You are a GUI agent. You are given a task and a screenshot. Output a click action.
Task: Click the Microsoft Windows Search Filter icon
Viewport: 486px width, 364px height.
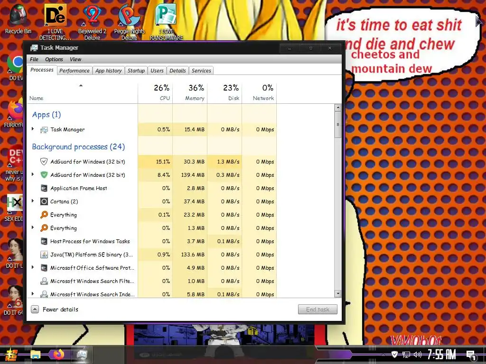pyautogui.click(x=44, y=281)
